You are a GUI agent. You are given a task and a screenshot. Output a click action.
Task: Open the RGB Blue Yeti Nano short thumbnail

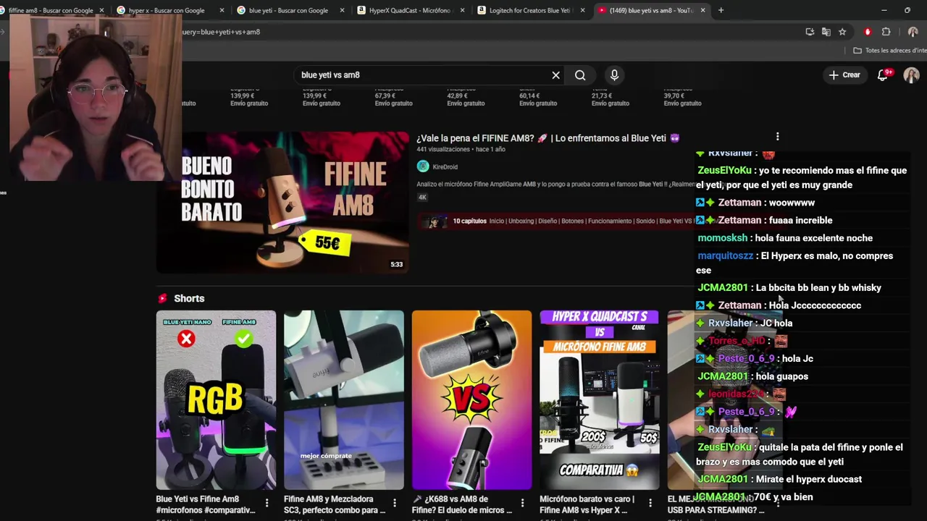(x=216, y=400)
